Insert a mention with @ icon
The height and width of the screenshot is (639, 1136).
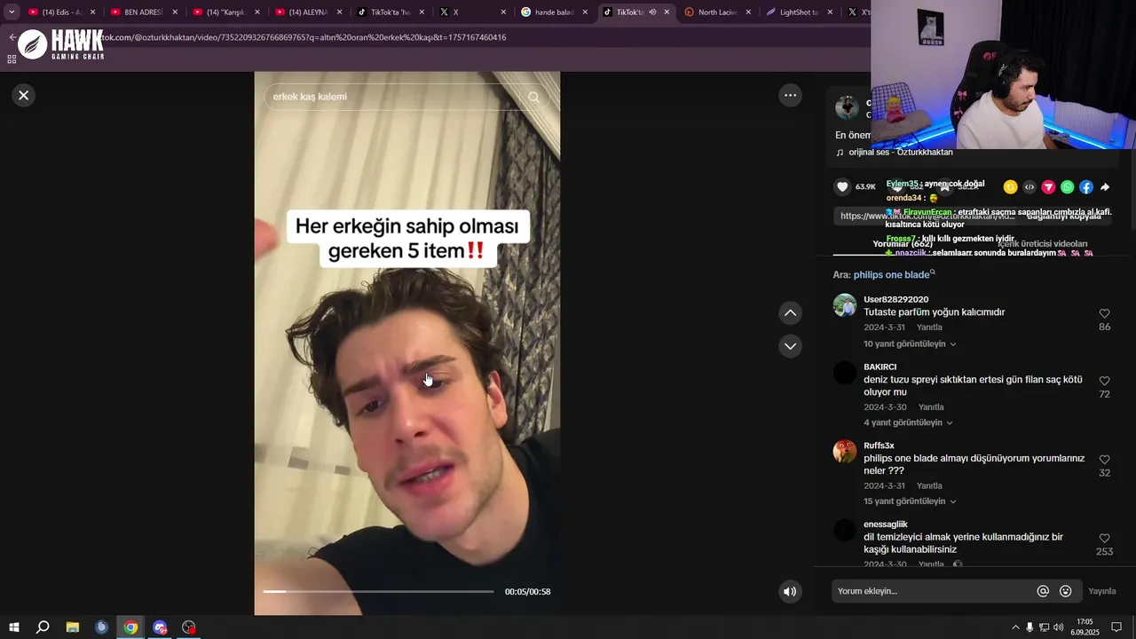click(x=1043, y=591)
